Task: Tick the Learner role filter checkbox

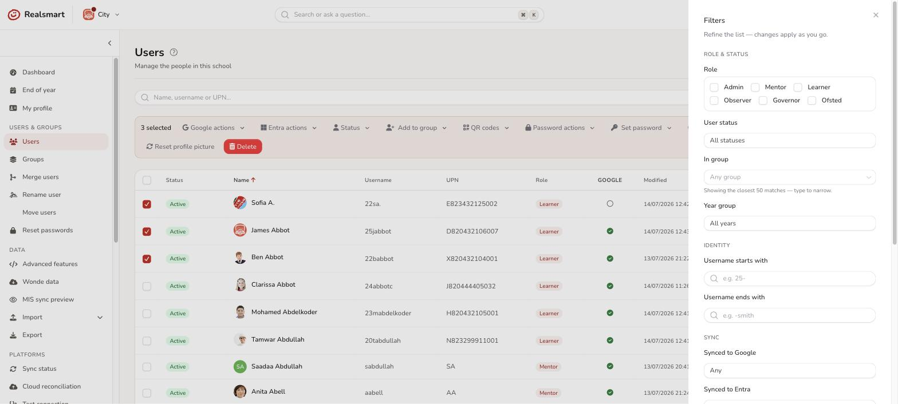Action: click(x=798, y=88)
